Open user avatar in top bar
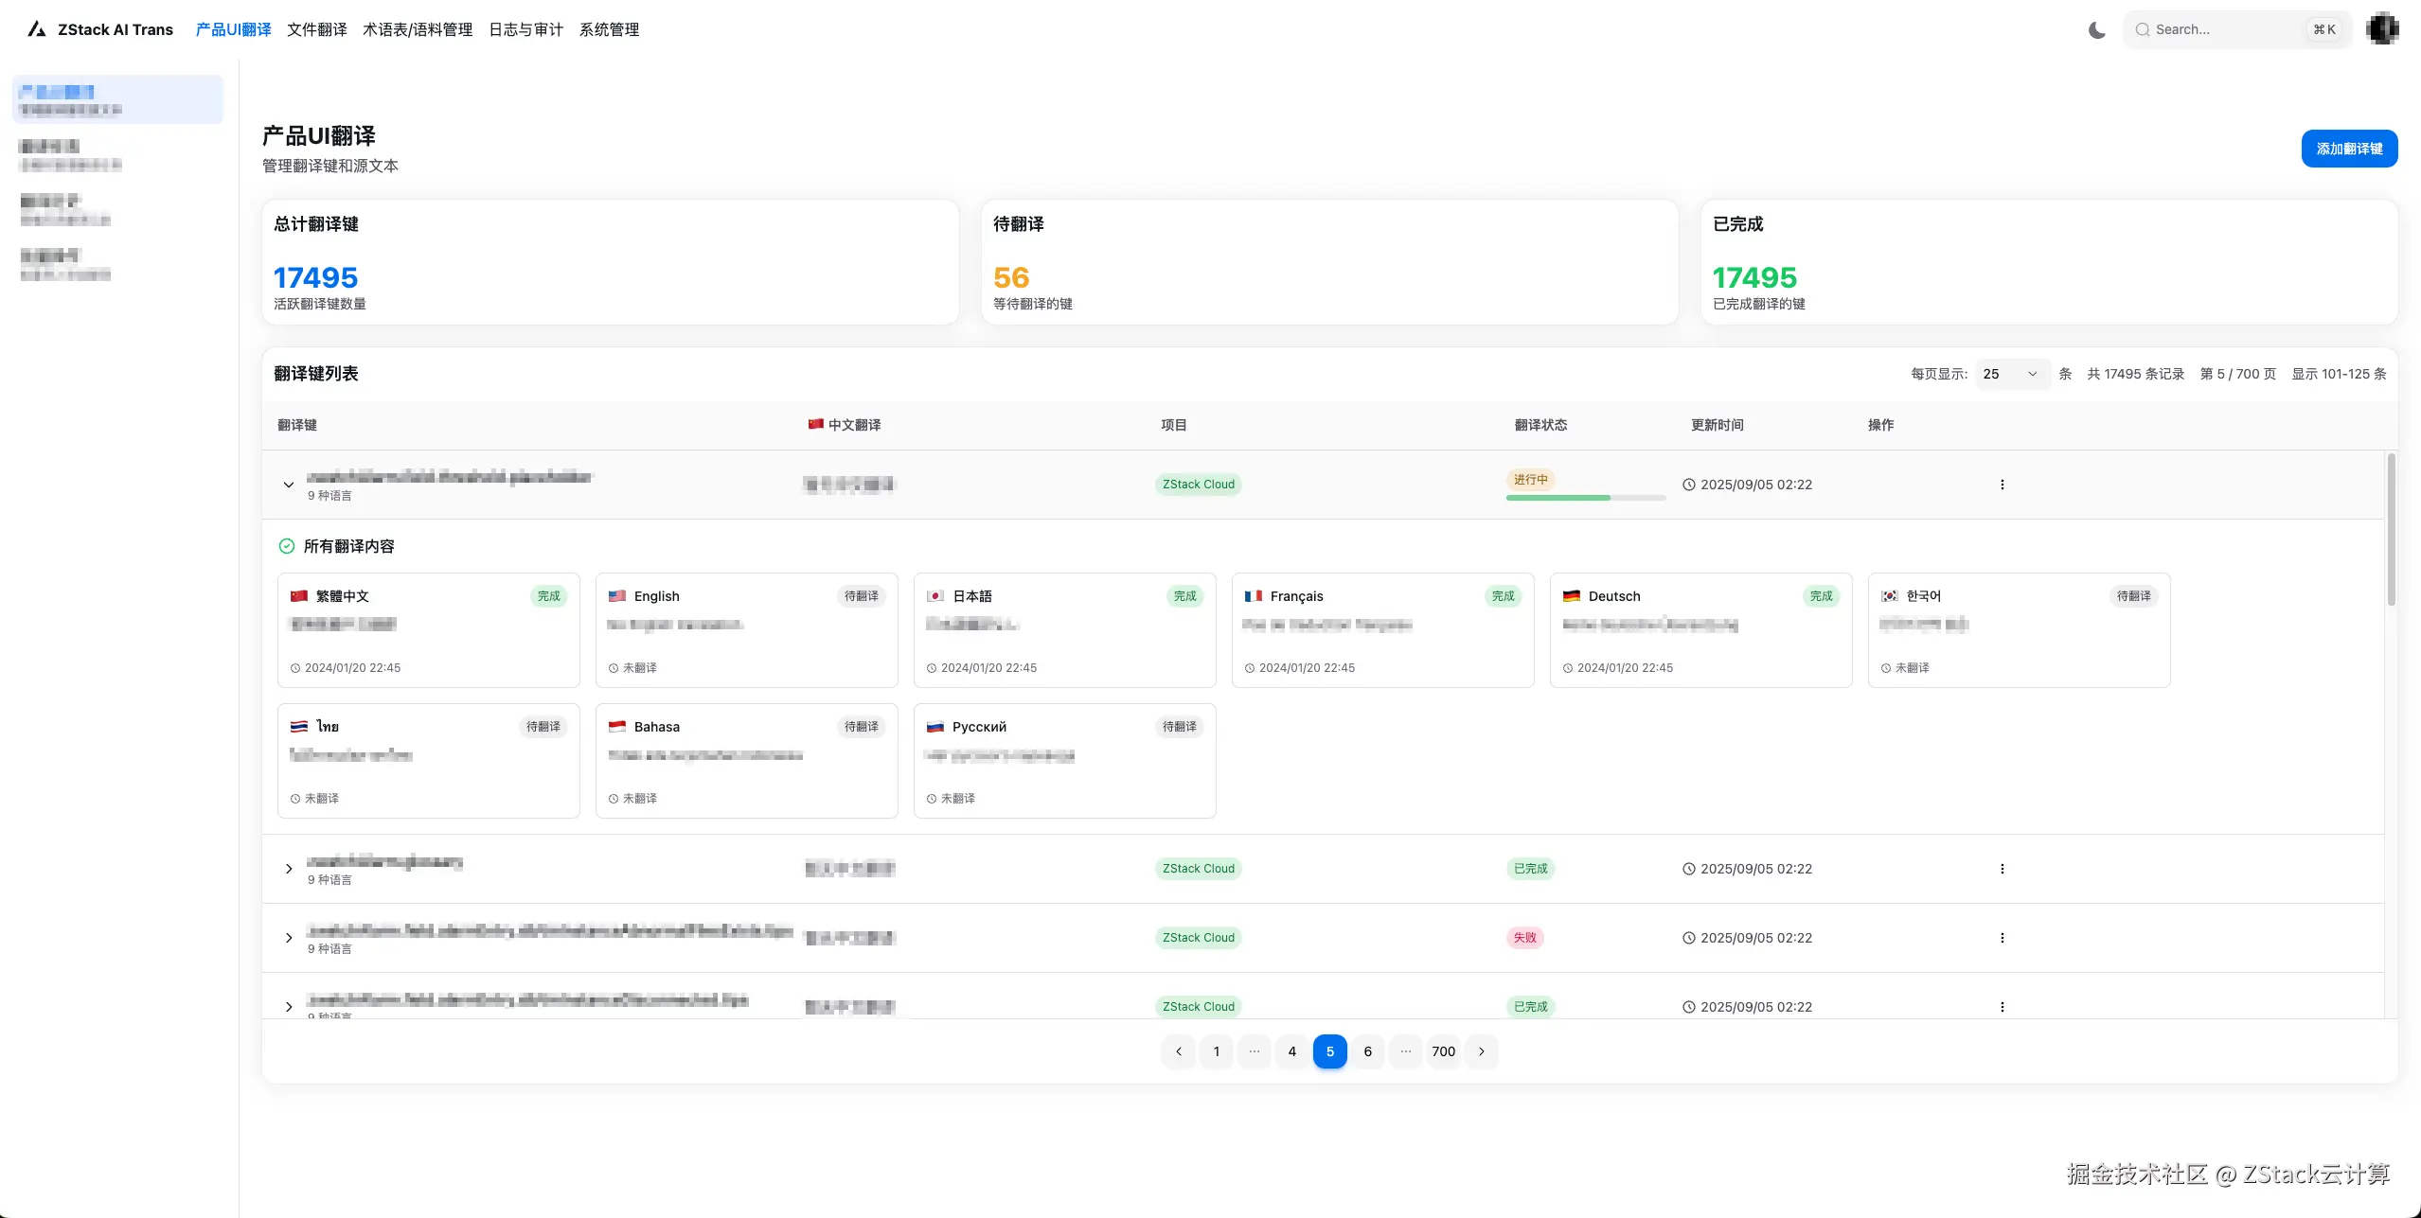Image resolution: width=2421 pixels, height=1218 pixels. 2382,29
